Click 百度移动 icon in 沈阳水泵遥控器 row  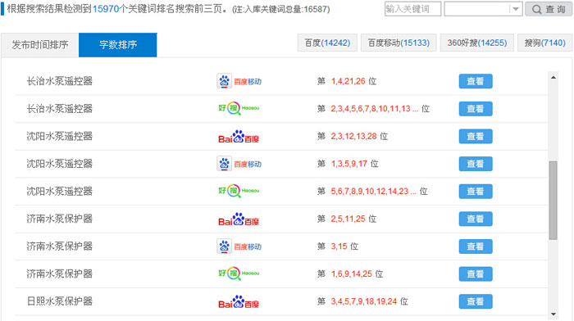coord(239,164)
